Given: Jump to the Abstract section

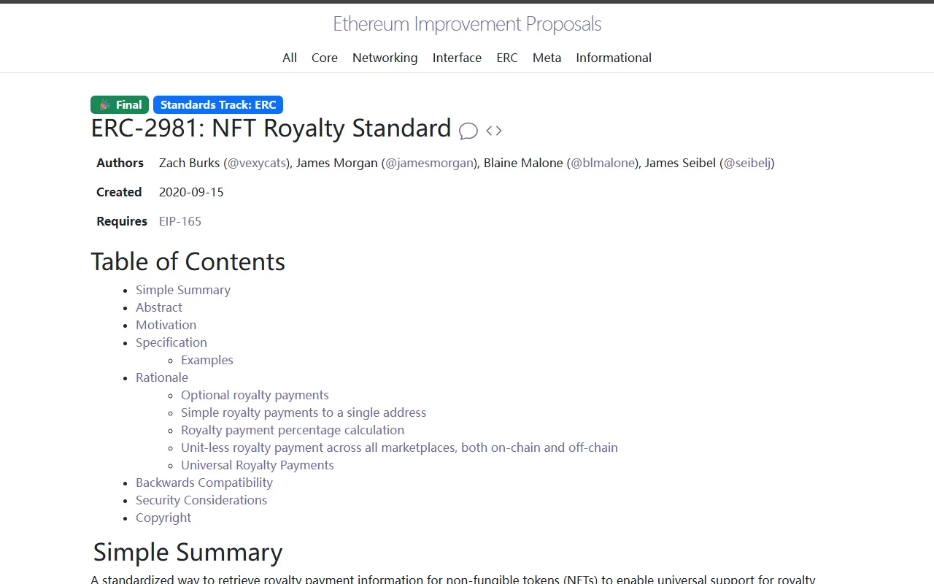Looking at the screenshot, I should point(159,307).
